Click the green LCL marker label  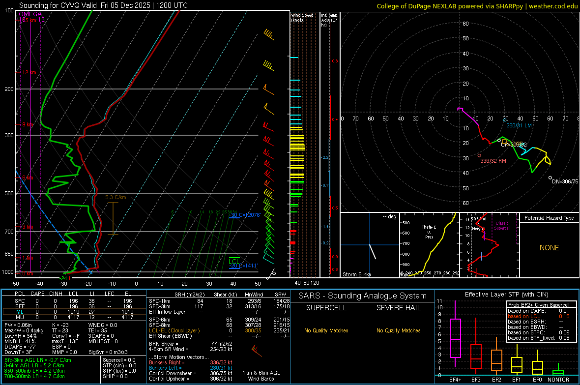click(234, 262)
